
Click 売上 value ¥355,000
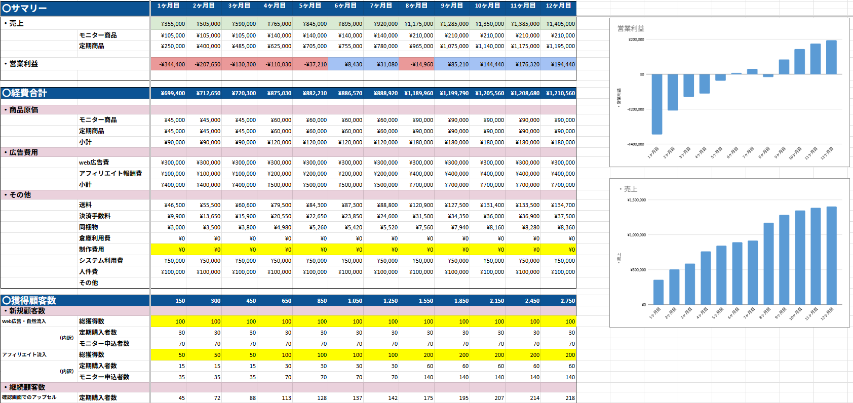tap(168, 24)
